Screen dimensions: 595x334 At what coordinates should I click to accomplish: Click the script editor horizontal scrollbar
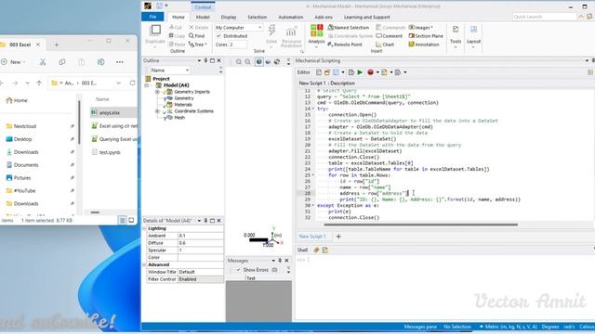[x=420, y=225]
